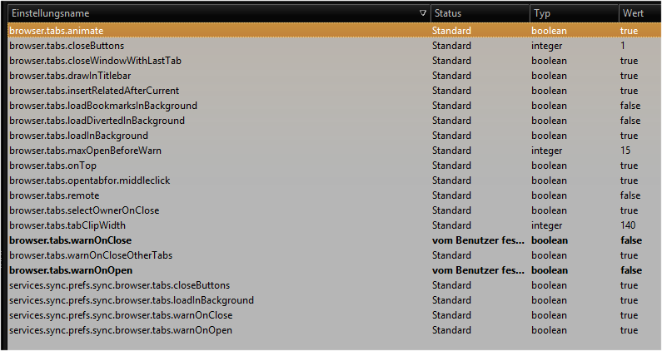662x351 pixels.
Task: Click browser.tabs.tabClipWidth row
Action: click(72, 225)
